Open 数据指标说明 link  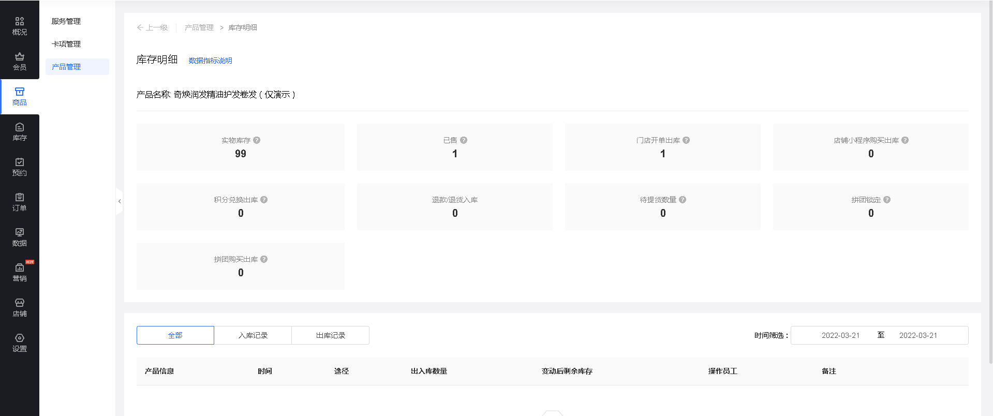coord(210,61)
